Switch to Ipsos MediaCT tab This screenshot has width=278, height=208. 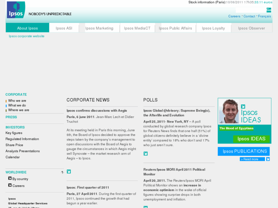click(137, 28)
